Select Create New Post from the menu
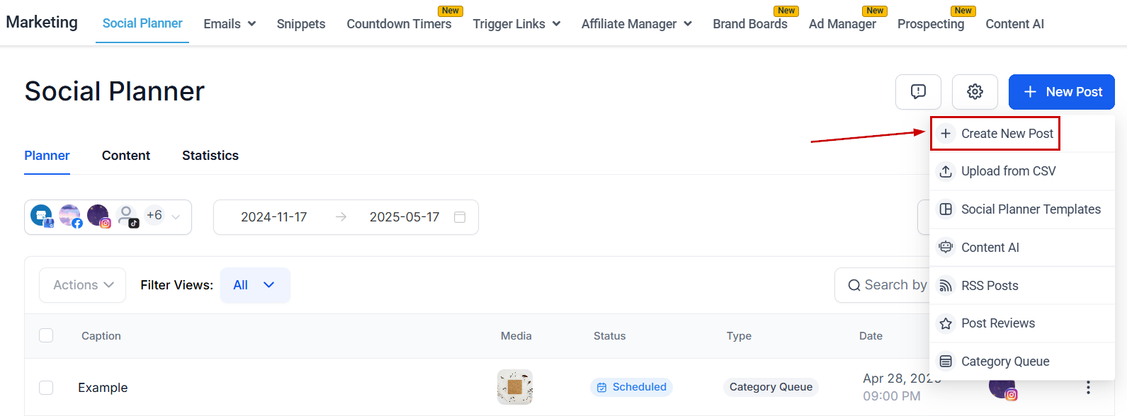 tap(1007, 134)
